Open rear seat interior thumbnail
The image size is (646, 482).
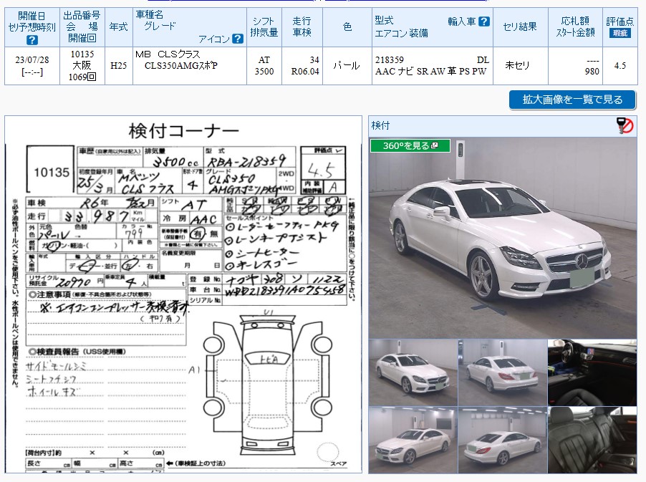(592, 440)
